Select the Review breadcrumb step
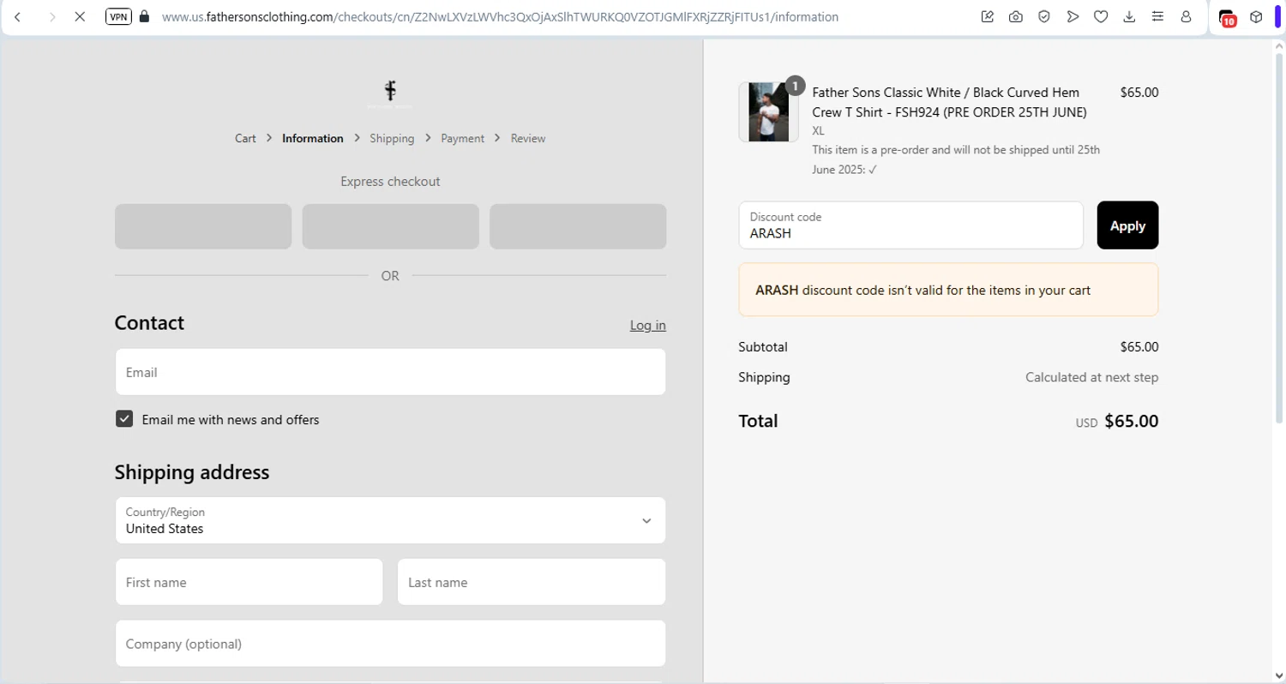 [528, 138]
